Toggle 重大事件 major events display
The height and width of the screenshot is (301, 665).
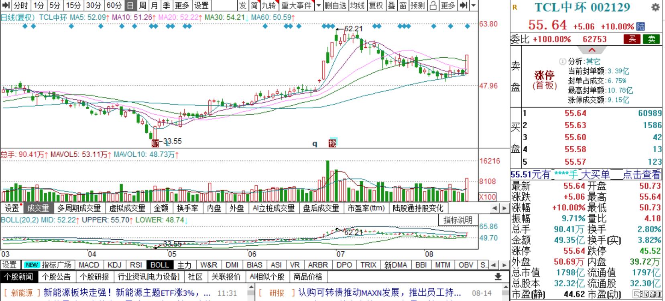pos(297,5)
